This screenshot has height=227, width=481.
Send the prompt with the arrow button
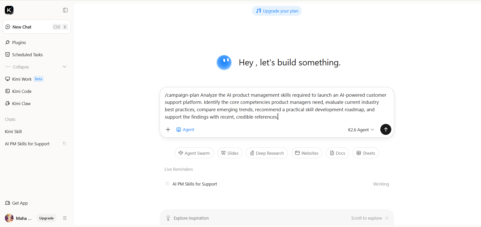tap(386, 129)
